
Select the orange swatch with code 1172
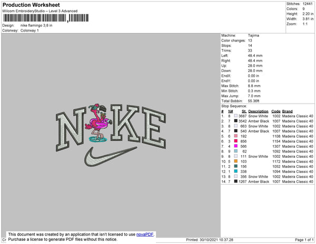[235, 161]
